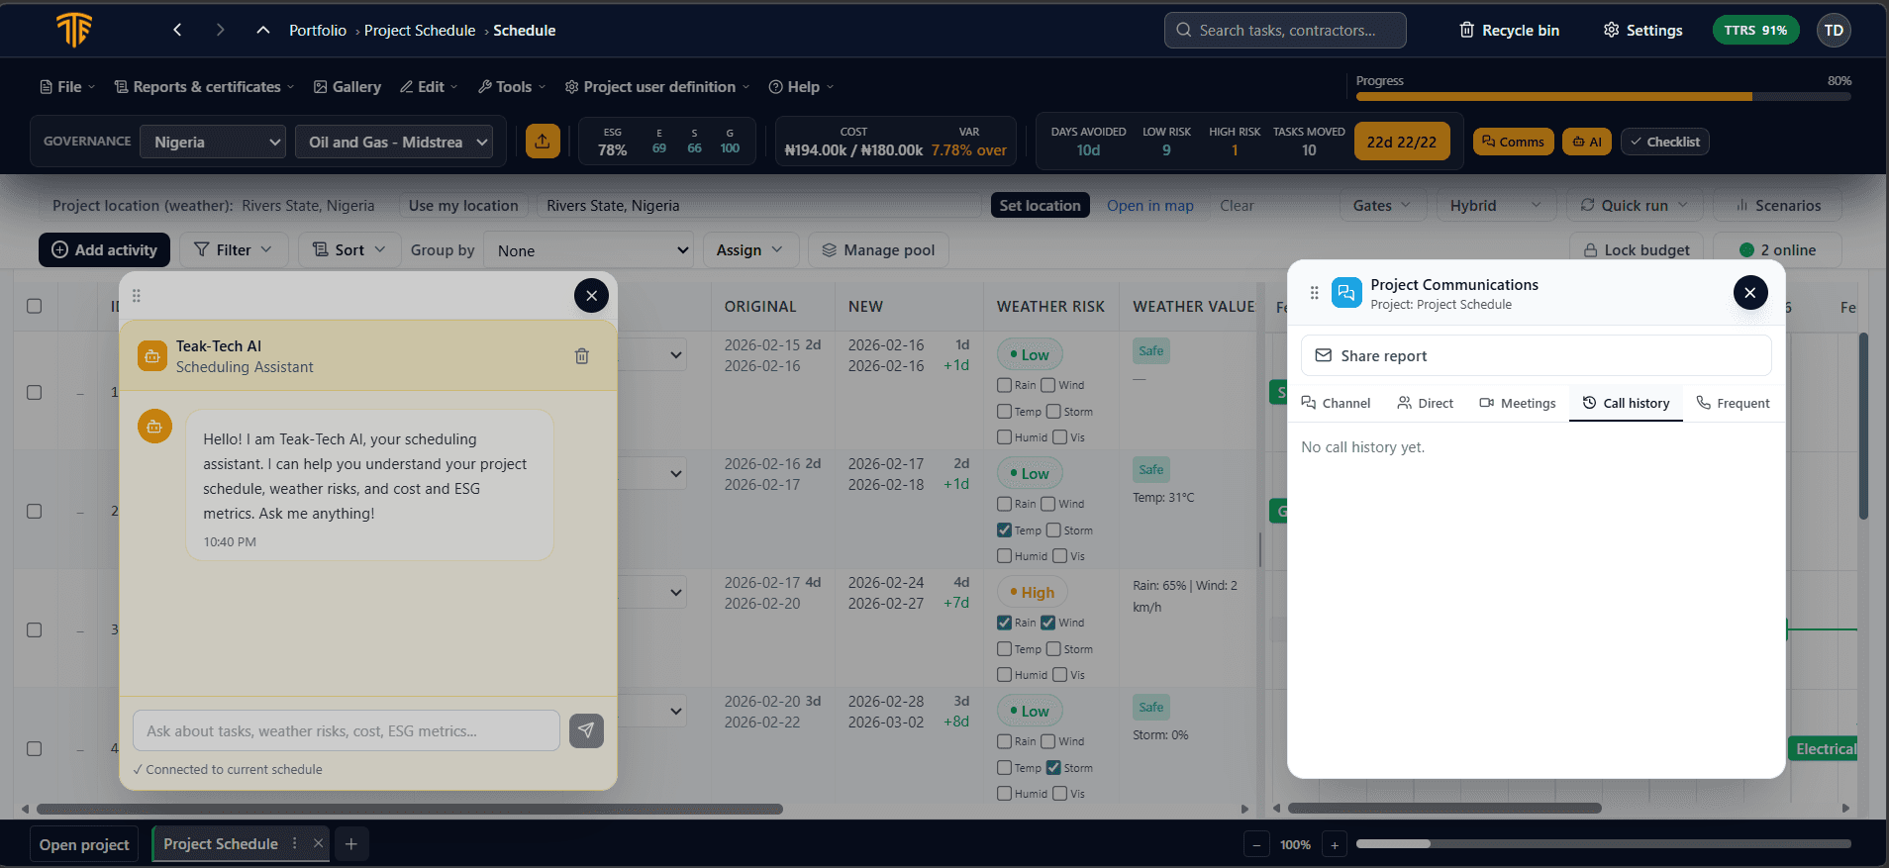Switch to Meetings tab
This screenshot has width=1889, height=868.
(1518, 403)
